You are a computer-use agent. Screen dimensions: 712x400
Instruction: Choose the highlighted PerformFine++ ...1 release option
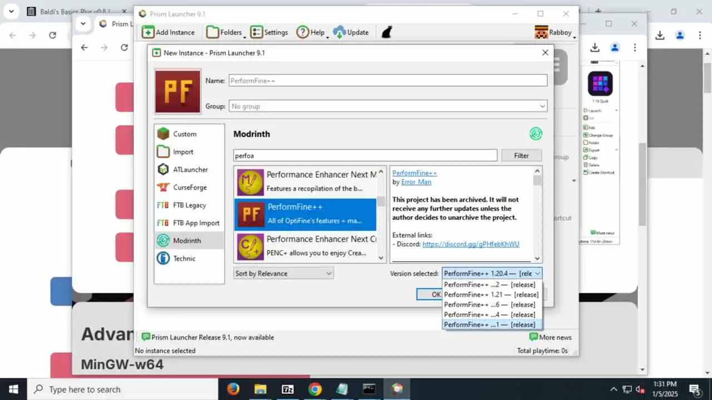492,324
